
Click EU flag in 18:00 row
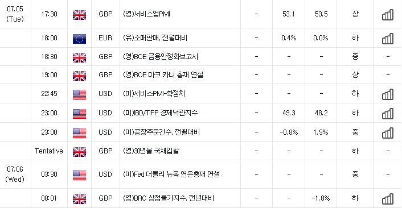[79, 39]
